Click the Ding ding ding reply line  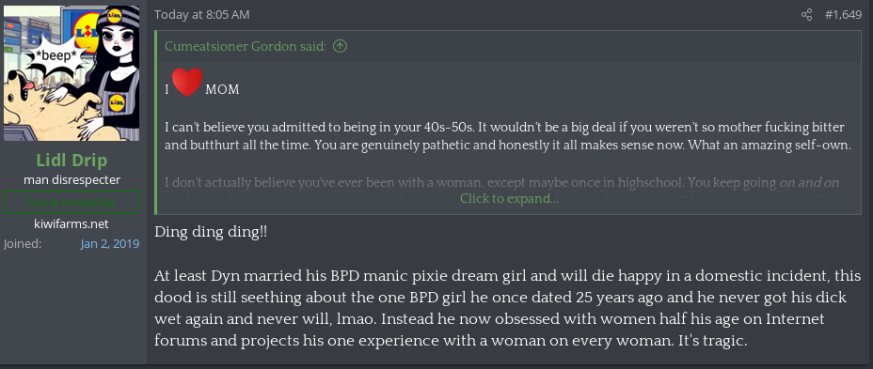(x=211, y=232)
